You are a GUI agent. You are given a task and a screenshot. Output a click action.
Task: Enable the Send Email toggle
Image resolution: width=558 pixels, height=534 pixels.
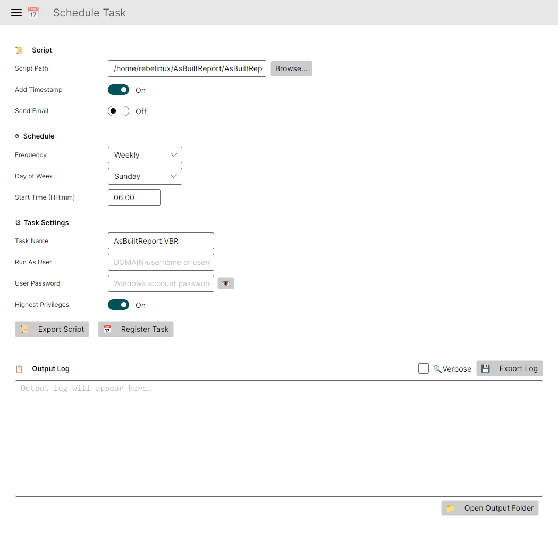pyautogui.click(x=118, y=111)
